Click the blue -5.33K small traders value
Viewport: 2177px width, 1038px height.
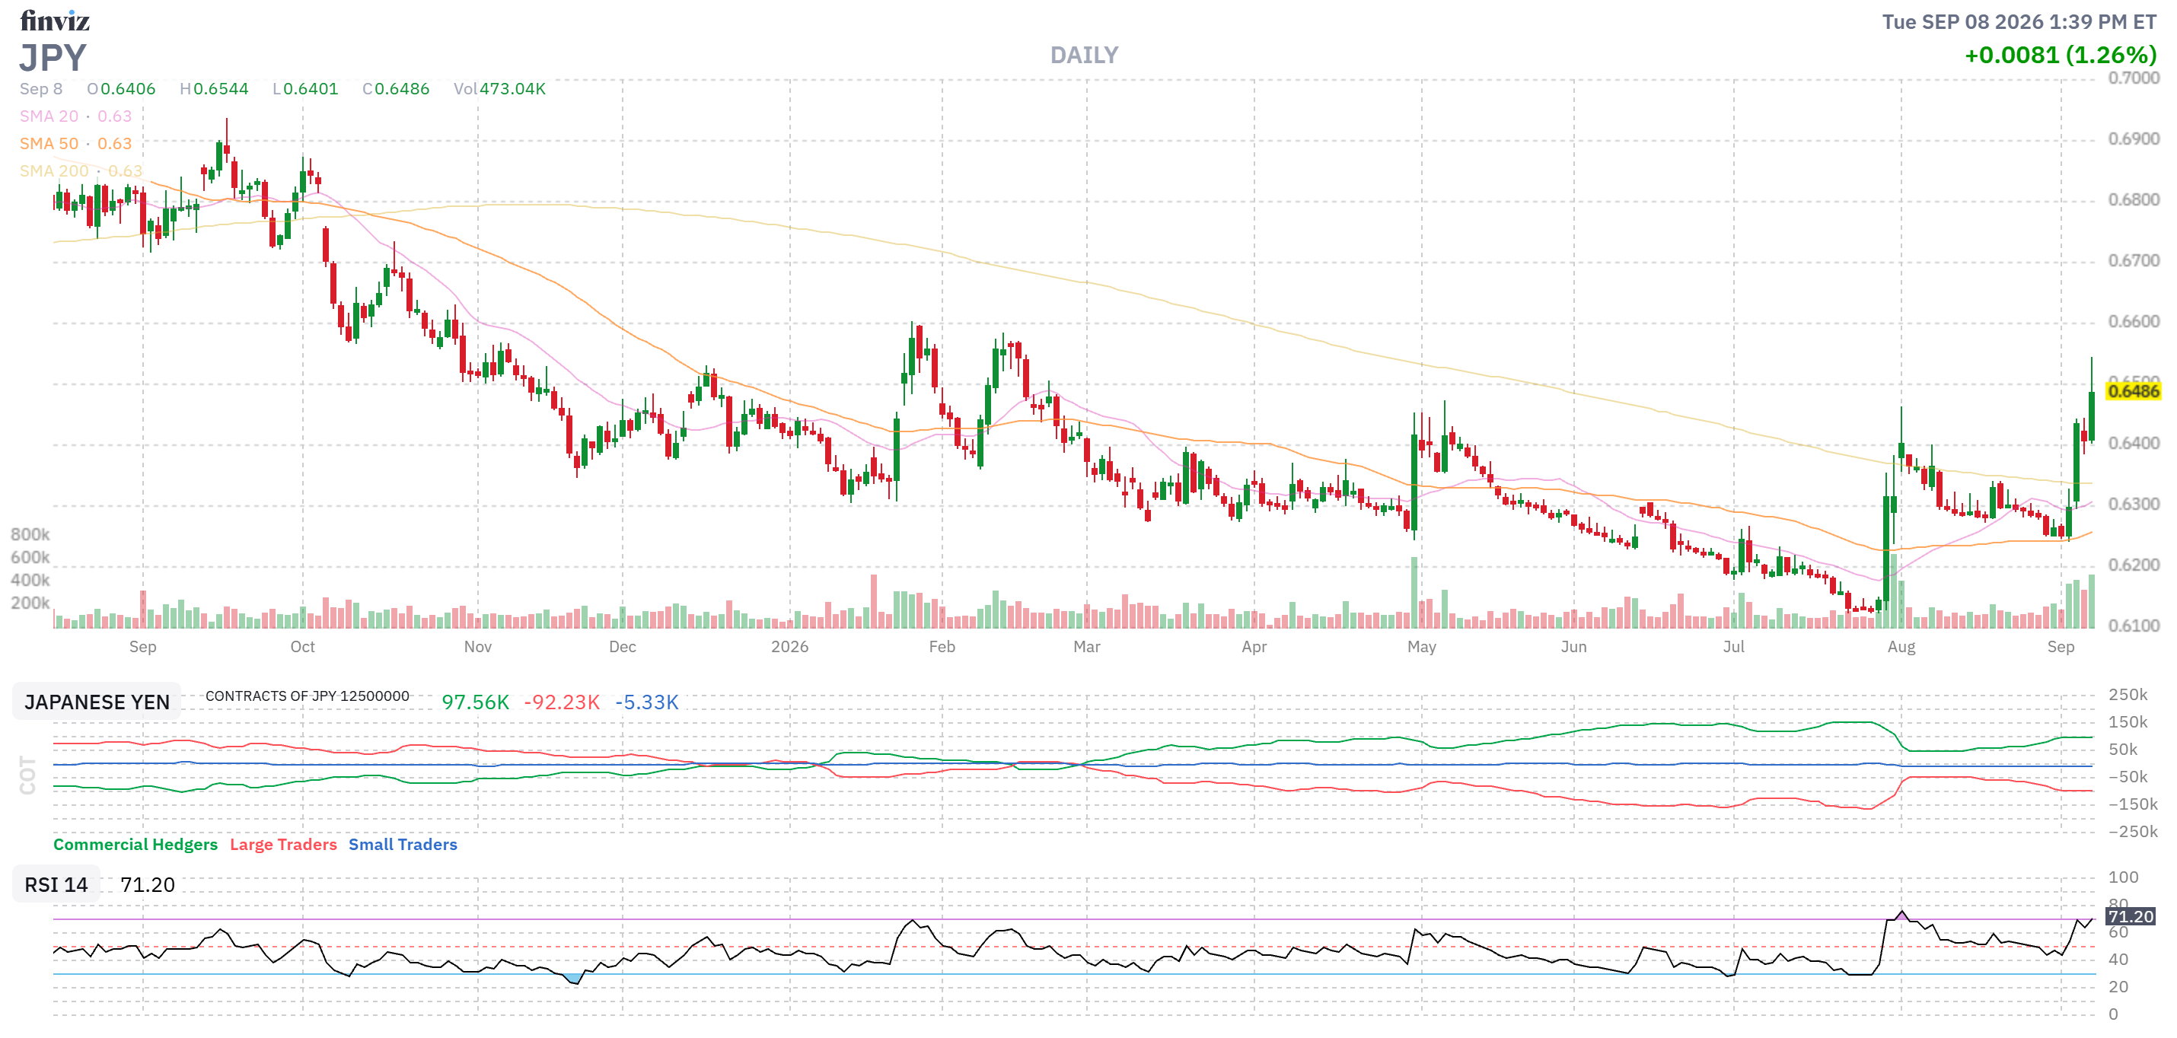pos(646,702)
